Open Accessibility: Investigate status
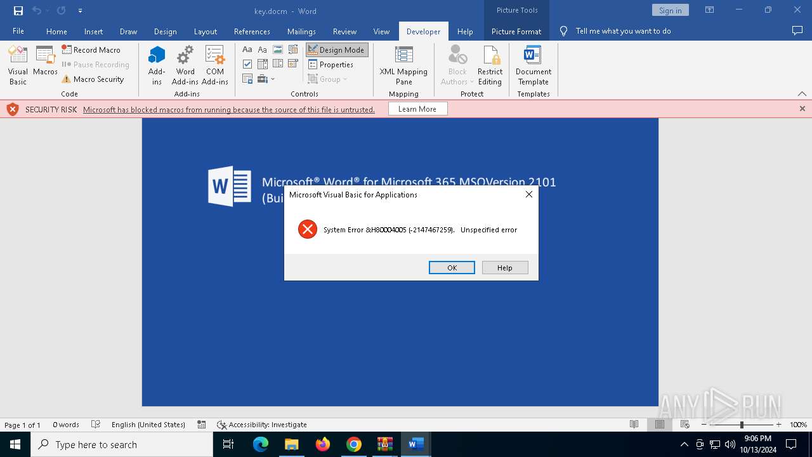This screenshot has height=457, width=812. [x=261, y=425]
